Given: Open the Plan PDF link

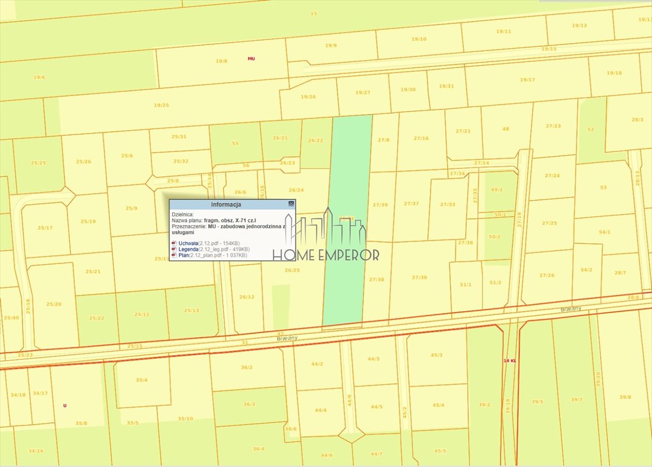Looking at the screenshot, I should [183, 255].
